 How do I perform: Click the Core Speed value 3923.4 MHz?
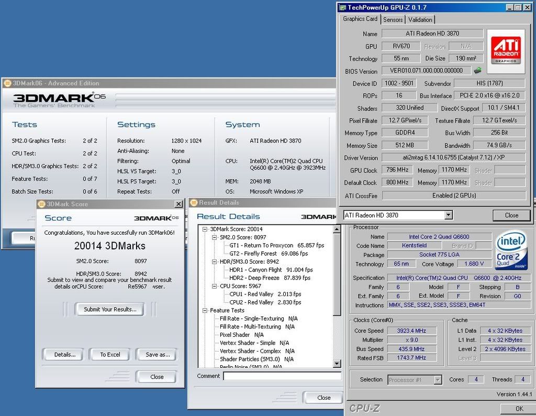411,331
